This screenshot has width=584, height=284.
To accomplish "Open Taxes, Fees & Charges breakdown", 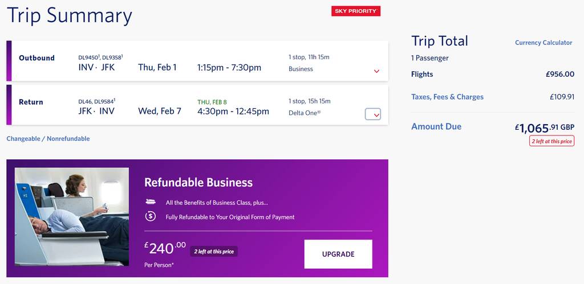I will pos(447,97).
